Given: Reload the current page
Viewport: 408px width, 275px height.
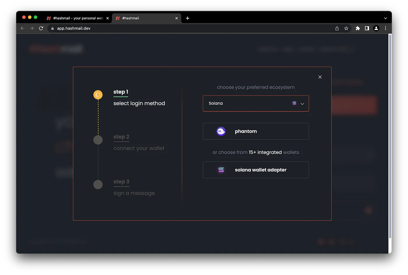Looking at the screenshot, I should coord(41,28).
